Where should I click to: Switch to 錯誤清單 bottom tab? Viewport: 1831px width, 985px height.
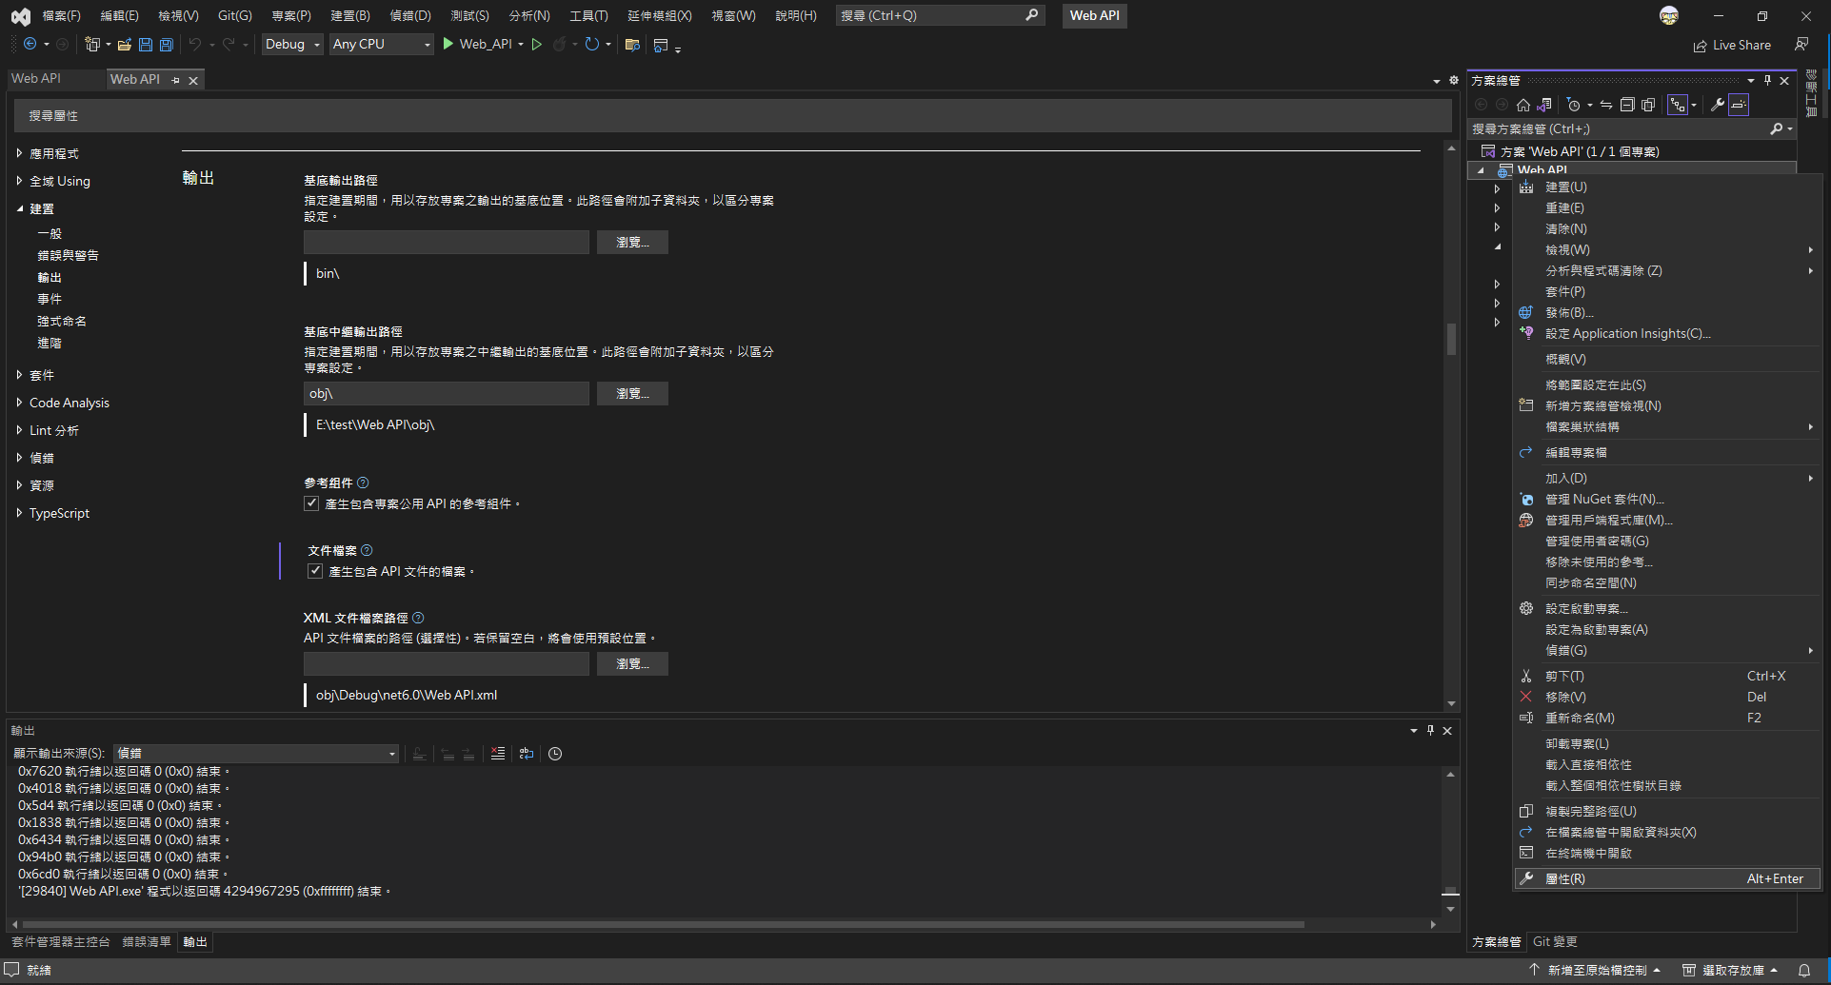coord(147,942)
